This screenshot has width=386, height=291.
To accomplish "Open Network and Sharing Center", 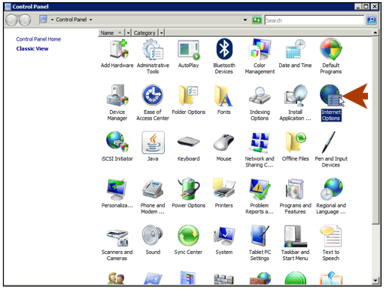I will [x=260, y=150].
